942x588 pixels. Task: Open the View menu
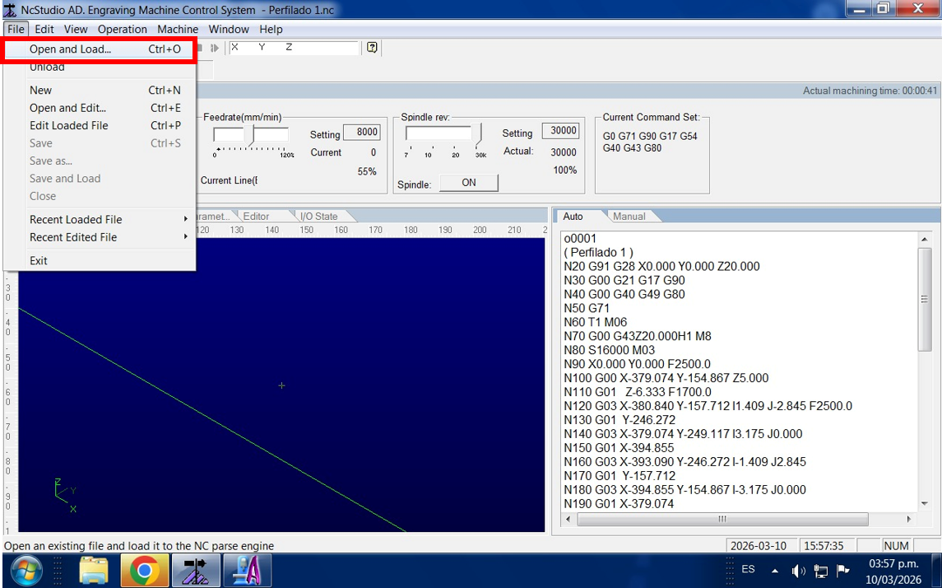pos(76,29)
